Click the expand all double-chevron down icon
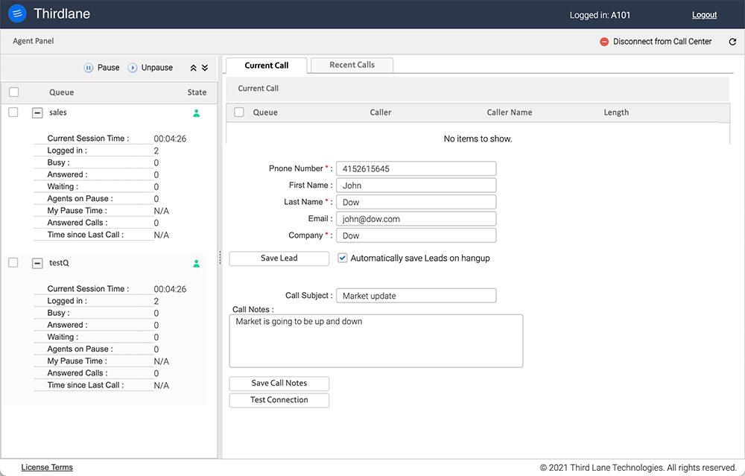Image resolution: width=745 pixels, height=476 pixels. 205,68
